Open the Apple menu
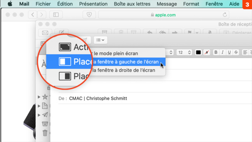The image size is (252, 142). click(x=10, y=4)
